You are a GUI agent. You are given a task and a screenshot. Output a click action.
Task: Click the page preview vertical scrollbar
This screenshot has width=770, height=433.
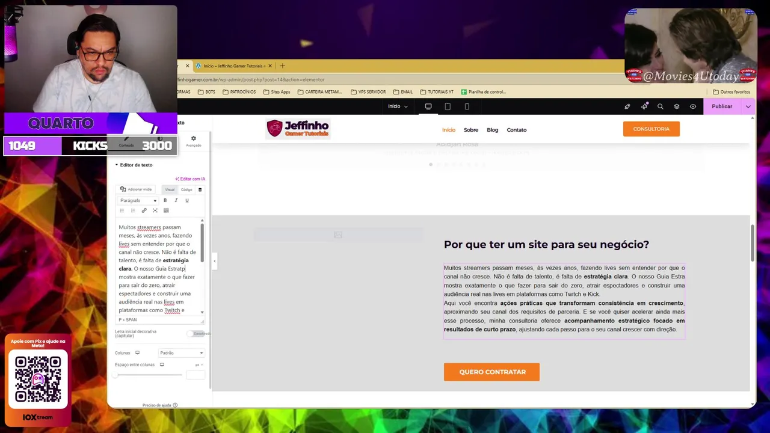(753, 243)
